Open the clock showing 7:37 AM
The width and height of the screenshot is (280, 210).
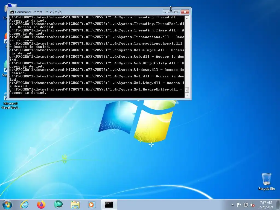pyautogui.click(x=266, y=205)
